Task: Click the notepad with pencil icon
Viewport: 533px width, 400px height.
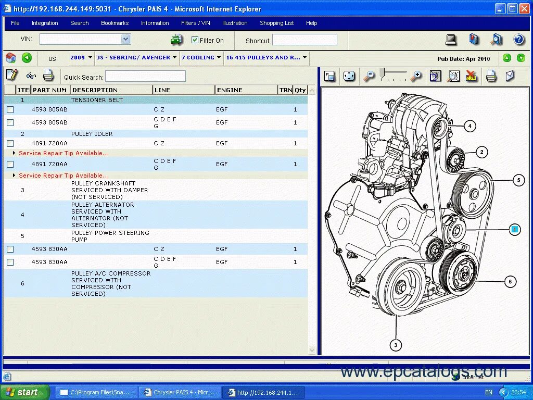Action: click(x=12, y=75)
